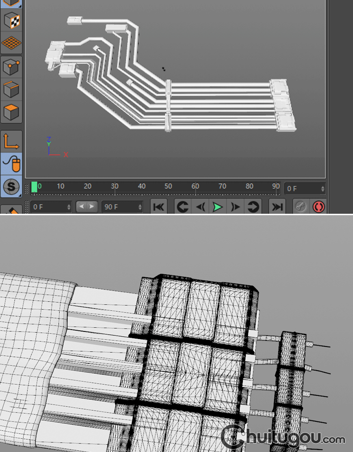This screenshot has height=452, width=353.
Task: Jump to the end of animation
Action: tap(278, 207)
